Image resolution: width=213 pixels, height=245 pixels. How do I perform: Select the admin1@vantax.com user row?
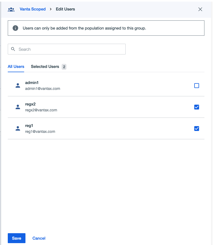(x=106, y=86)
